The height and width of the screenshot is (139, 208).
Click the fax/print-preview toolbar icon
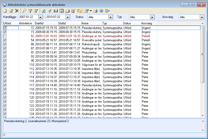pos(67,11)
